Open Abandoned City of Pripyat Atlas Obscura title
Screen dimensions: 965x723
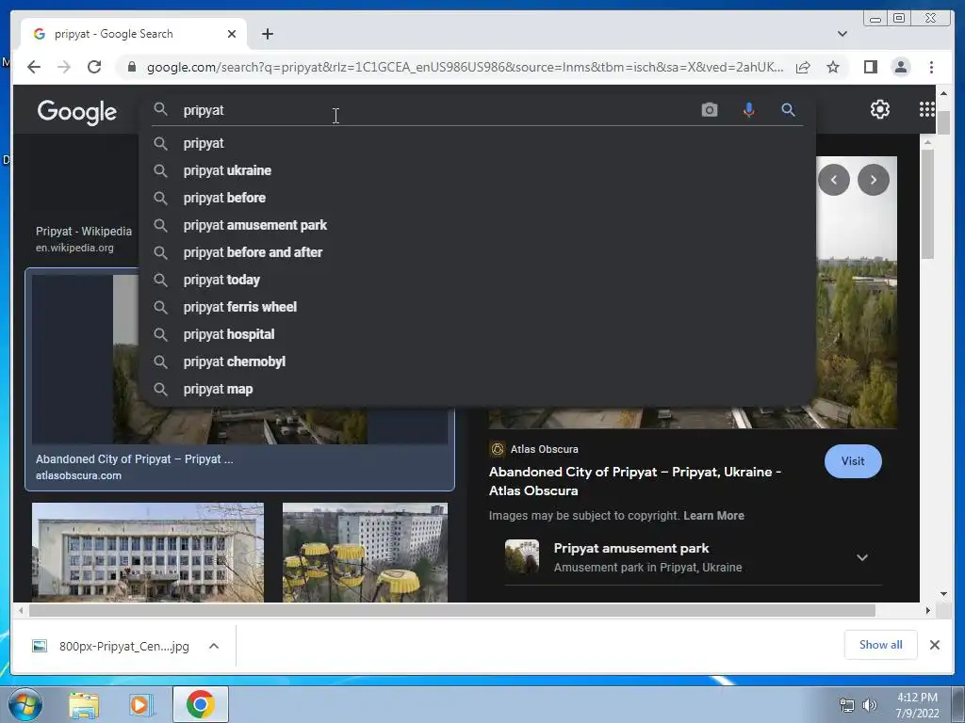(634, 481)
